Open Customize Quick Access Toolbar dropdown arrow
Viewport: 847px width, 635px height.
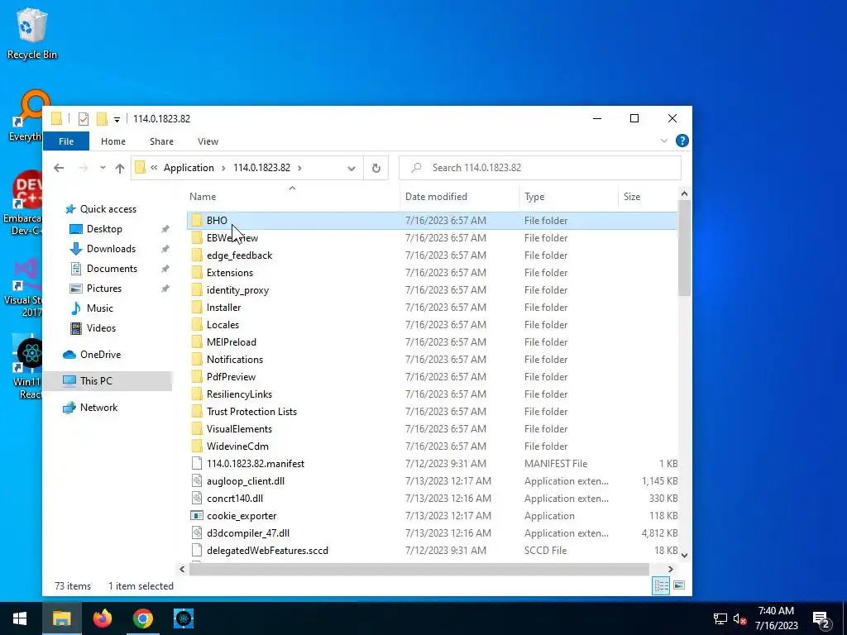point(117,119)
